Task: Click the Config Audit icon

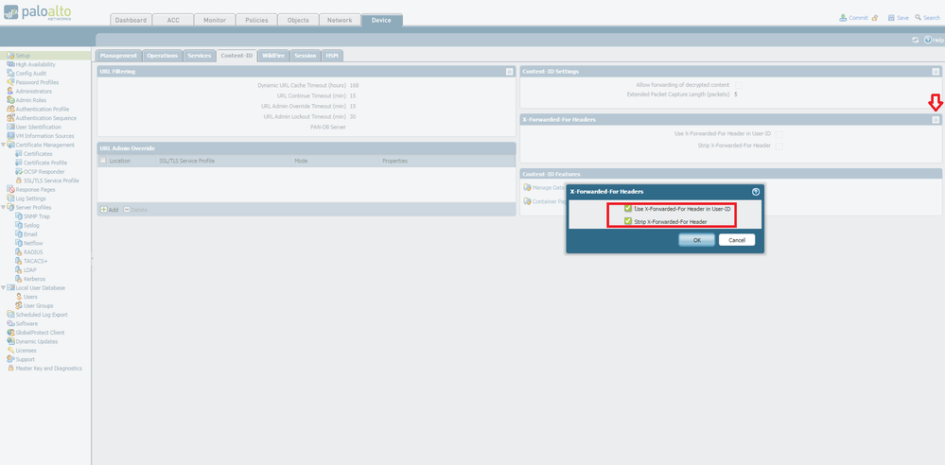Action: 10,74
